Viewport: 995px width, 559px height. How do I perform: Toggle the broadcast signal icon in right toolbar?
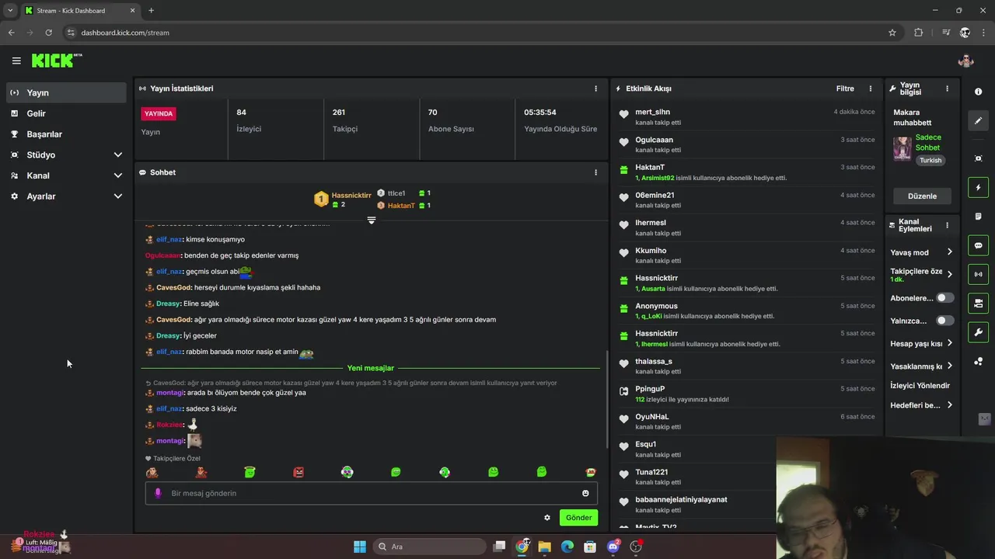[x=978, y=274]
